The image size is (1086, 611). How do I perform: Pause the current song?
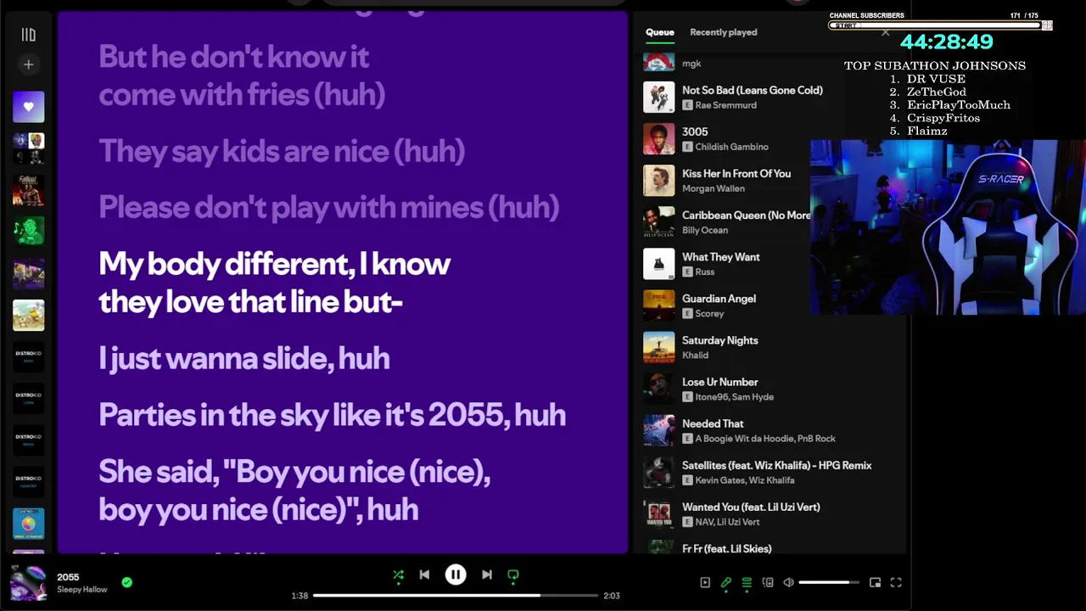456,575
